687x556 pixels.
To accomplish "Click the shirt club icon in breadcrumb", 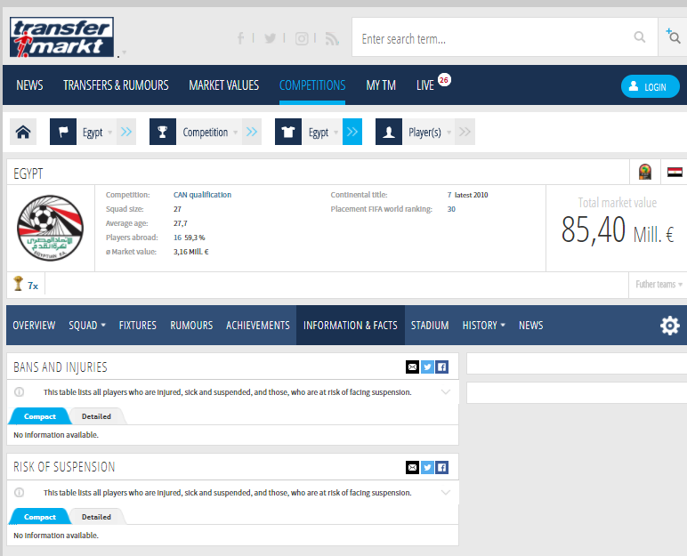I will point(288,132).
